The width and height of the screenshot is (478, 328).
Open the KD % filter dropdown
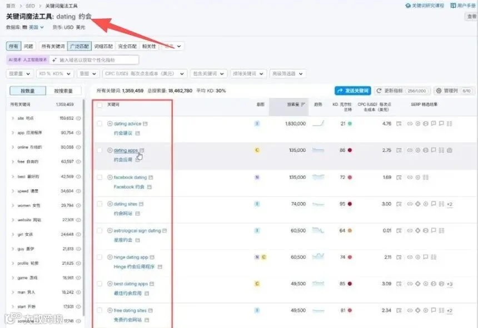click(x=55, y=73)
